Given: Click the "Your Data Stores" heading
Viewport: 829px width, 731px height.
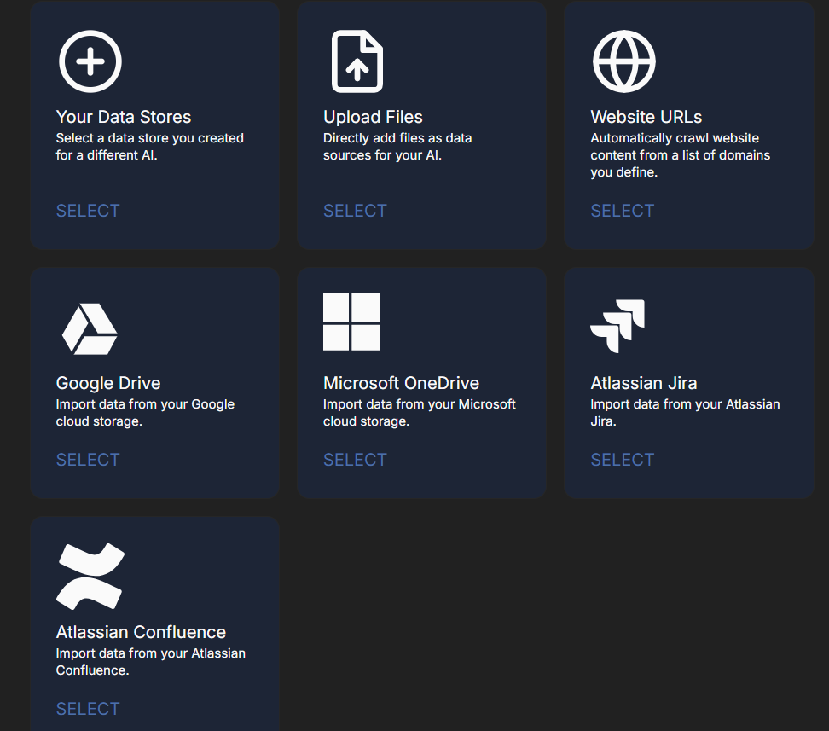Looking at the screenshot, I should 124,117.
